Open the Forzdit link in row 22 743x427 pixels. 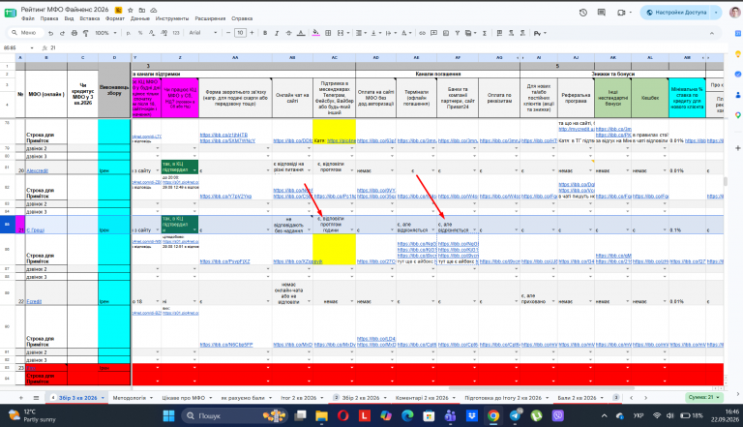click(34, 301)
